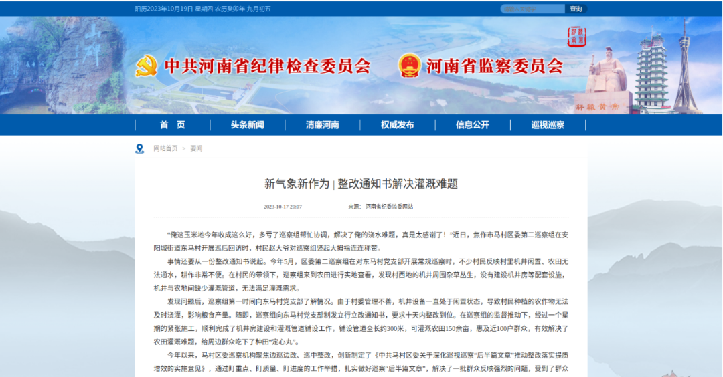Open the 头条新闻 navigation item
The image size is (723, 377).
point(247,125)
